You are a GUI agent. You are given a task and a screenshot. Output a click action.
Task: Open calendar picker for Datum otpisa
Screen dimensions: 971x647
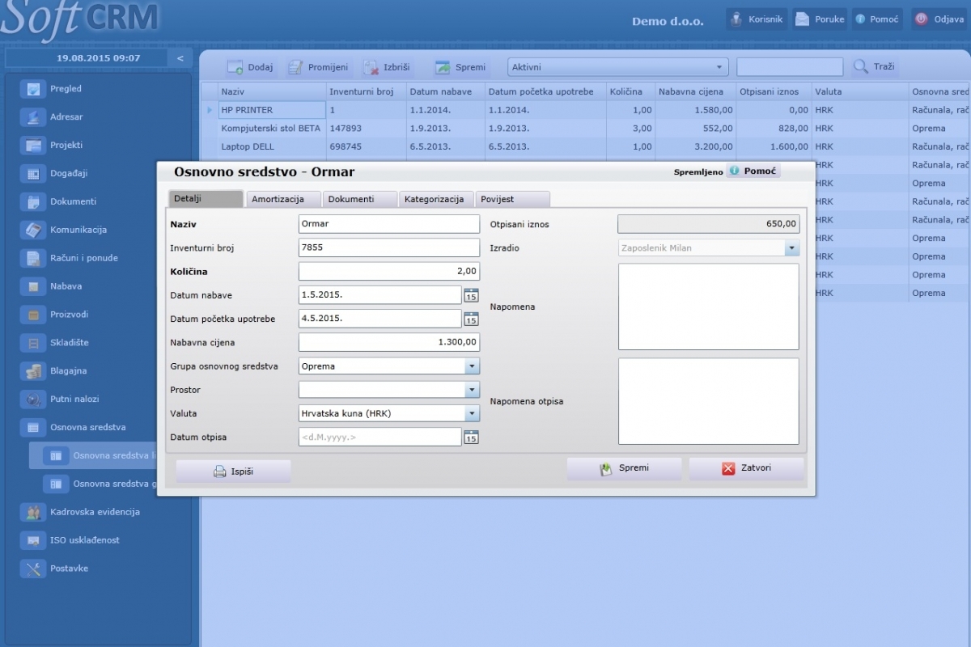[x=471, y=438]
